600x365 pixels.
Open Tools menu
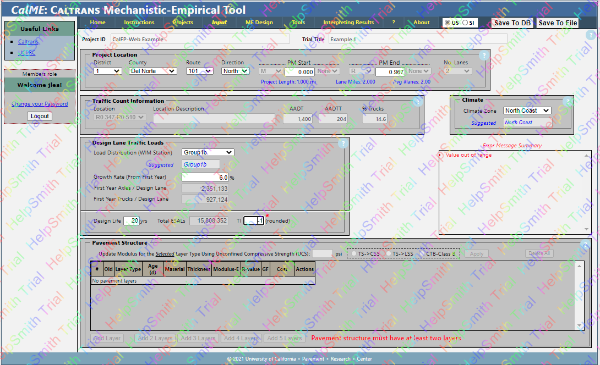click(x=298, y=23)
